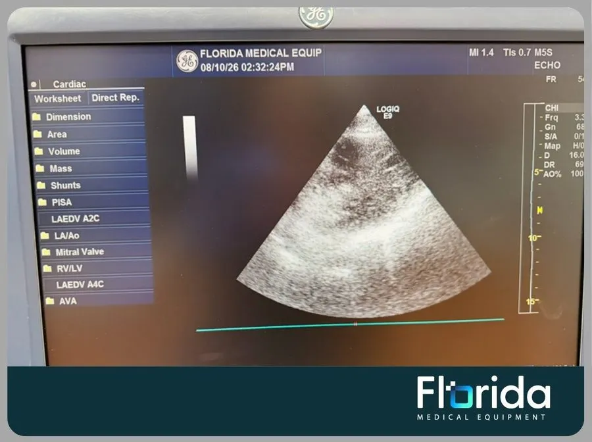Viewport: 592px width, 442px height.
Task: Switch to the Worksheet tab
Action: (x=57, y=99)
